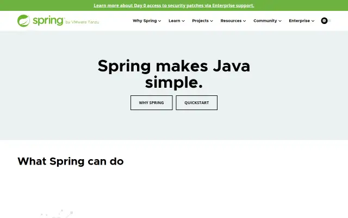
Task: Open the Day 0 security patches banner link
Action: 174,5
